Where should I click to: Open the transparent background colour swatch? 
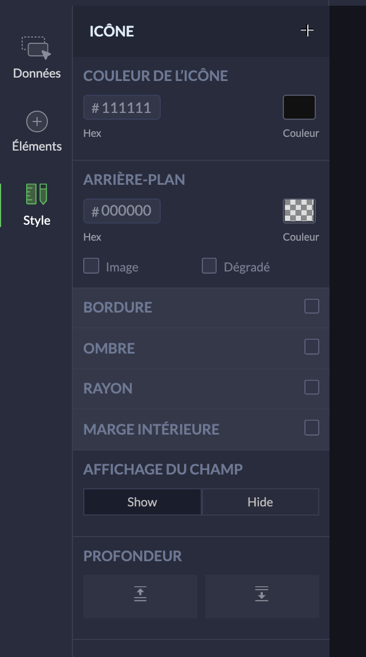pos(299,211)
